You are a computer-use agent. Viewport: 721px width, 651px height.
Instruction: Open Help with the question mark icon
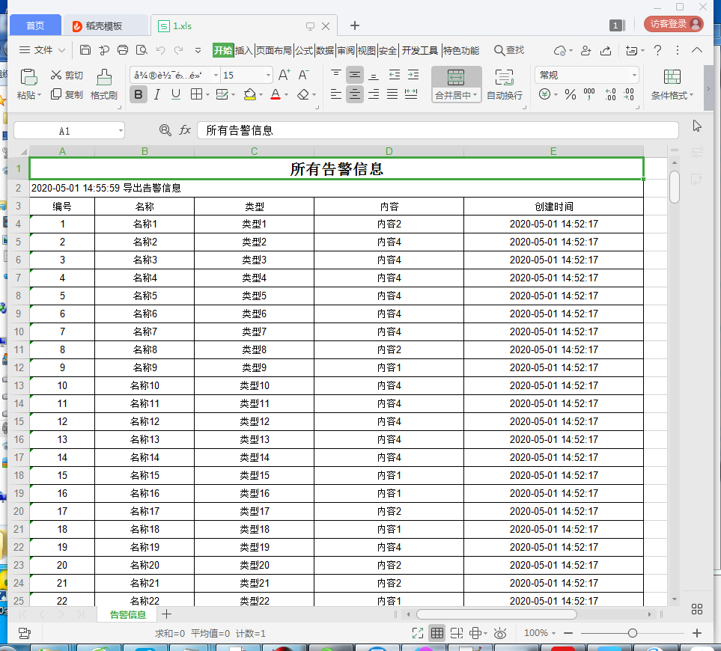point(657,50)
